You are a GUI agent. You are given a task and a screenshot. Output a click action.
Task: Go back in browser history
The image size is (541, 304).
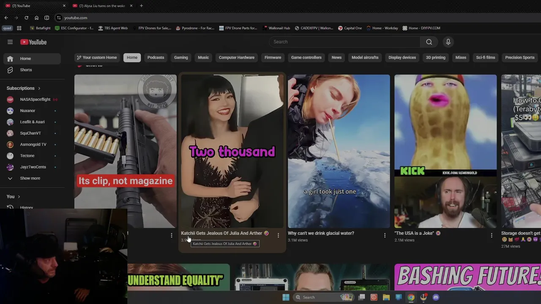[6, 18]
